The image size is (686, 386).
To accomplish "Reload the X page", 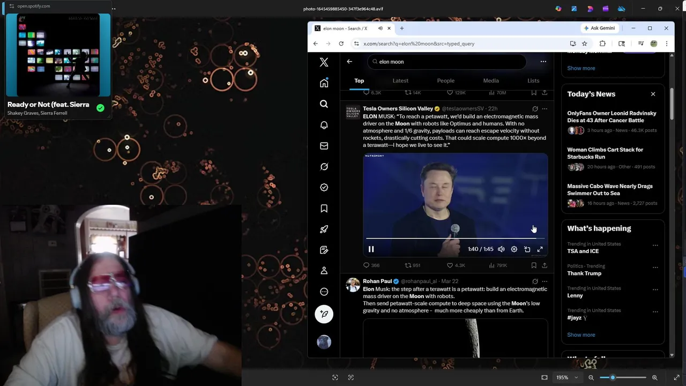I will coord(341,44).
